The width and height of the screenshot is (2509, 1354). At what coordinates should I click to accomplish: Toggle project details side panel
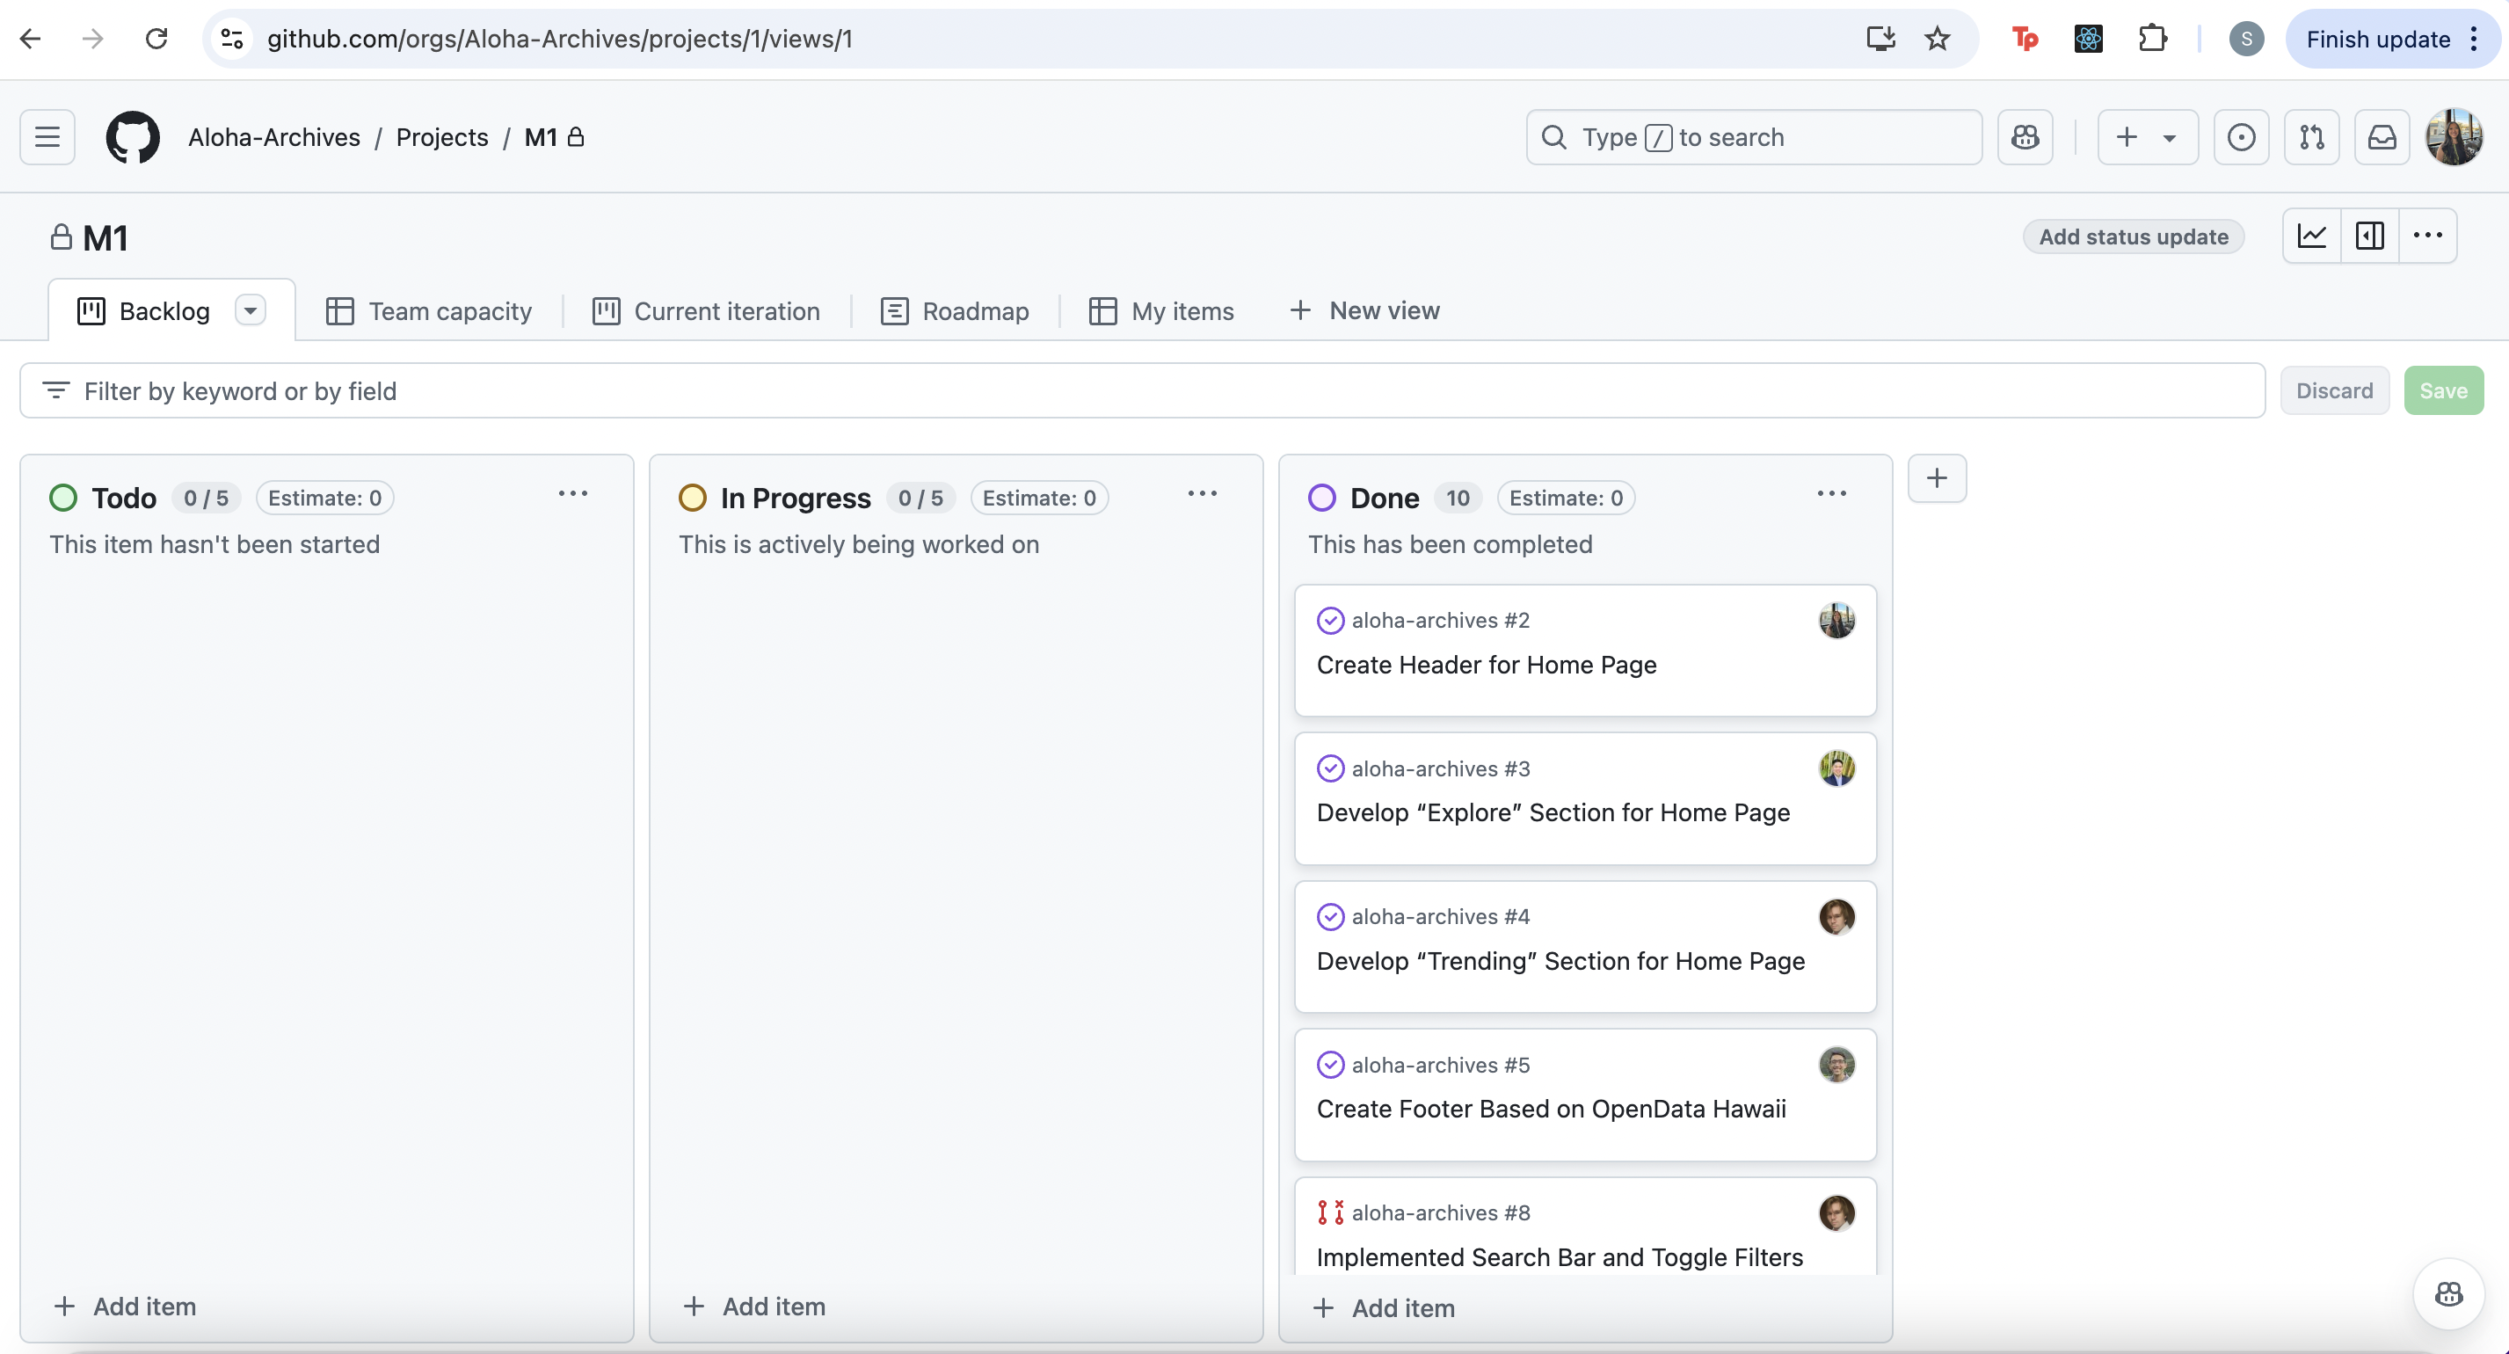click(2370, 236)
